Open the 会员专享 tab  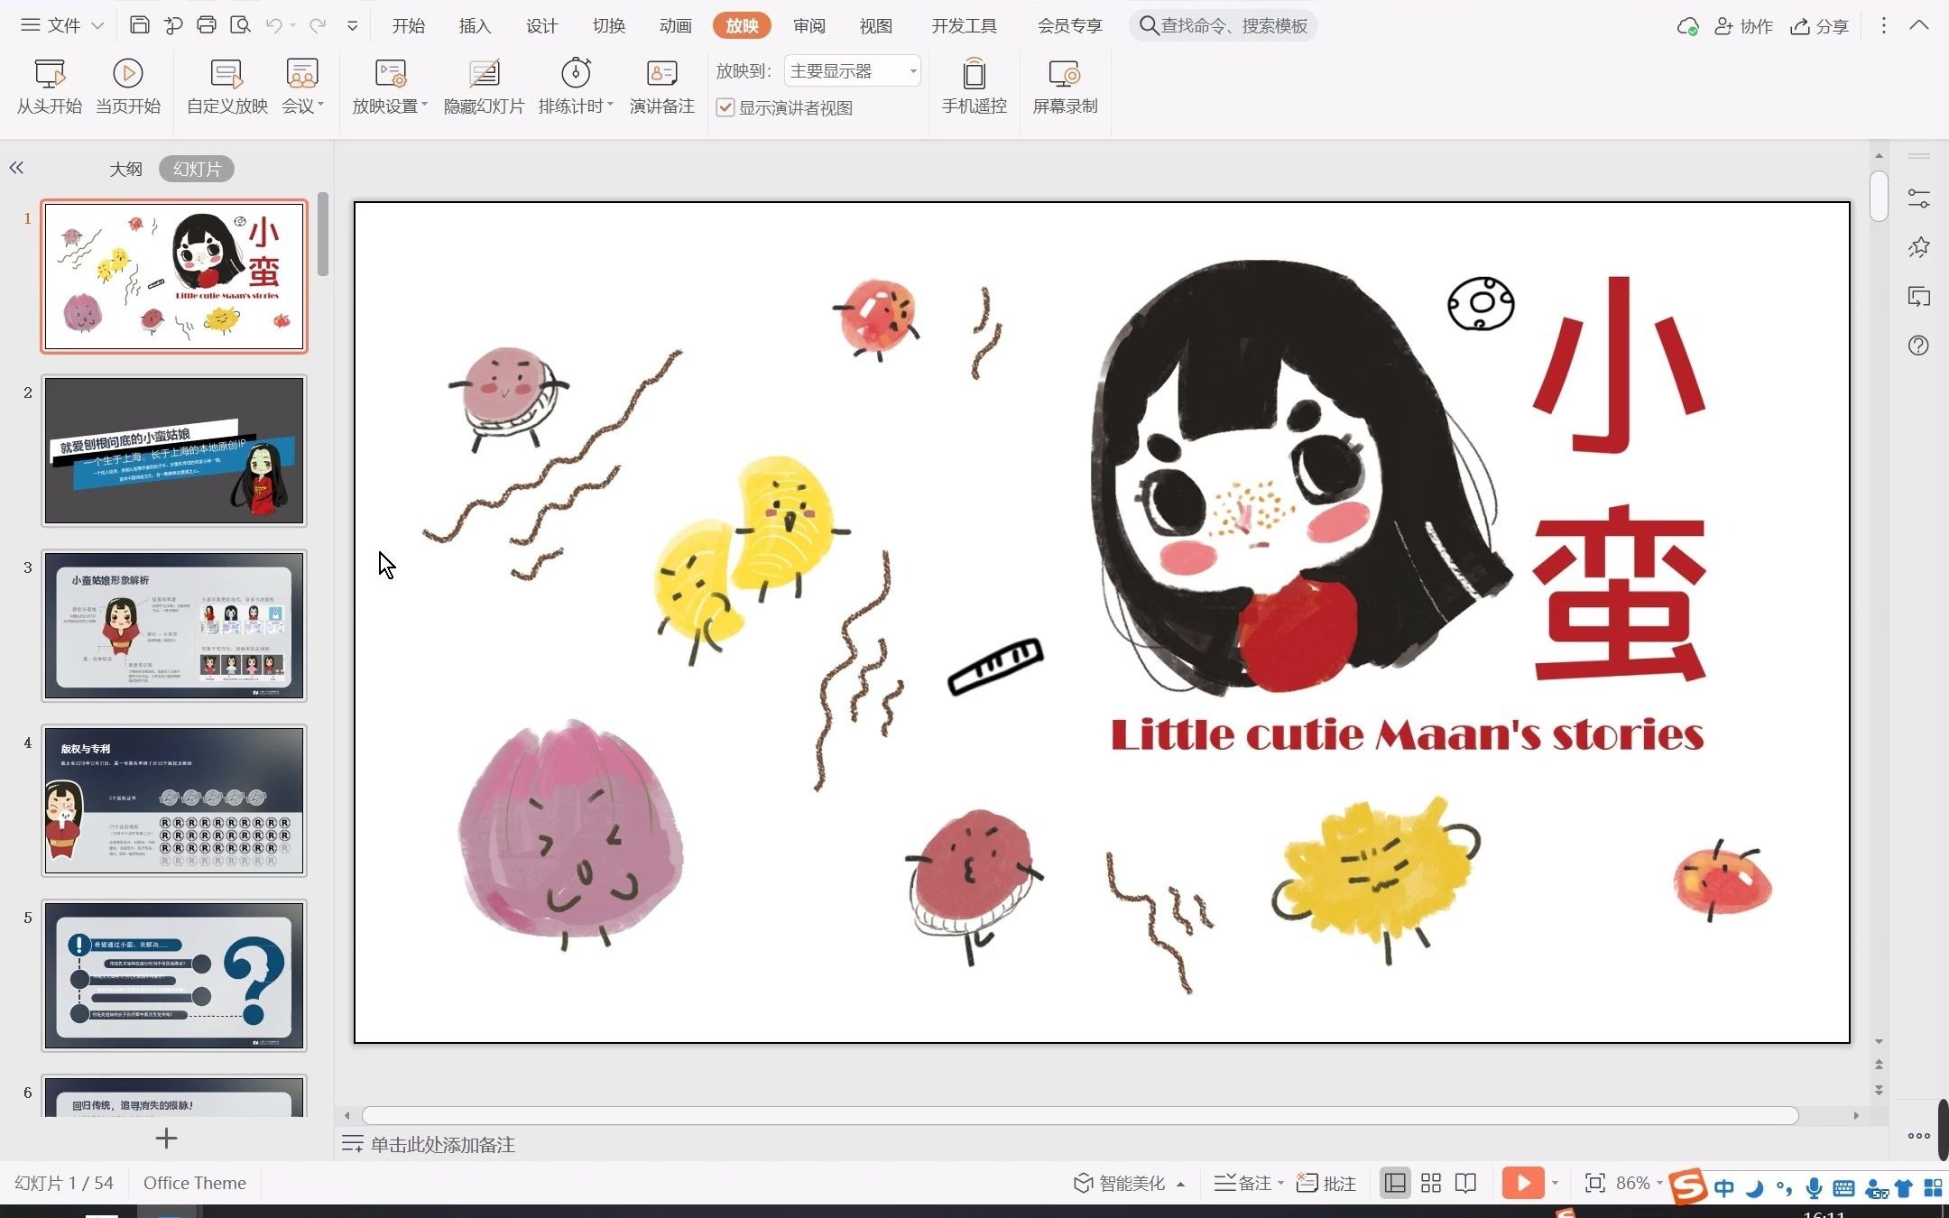click(1070, 25)
